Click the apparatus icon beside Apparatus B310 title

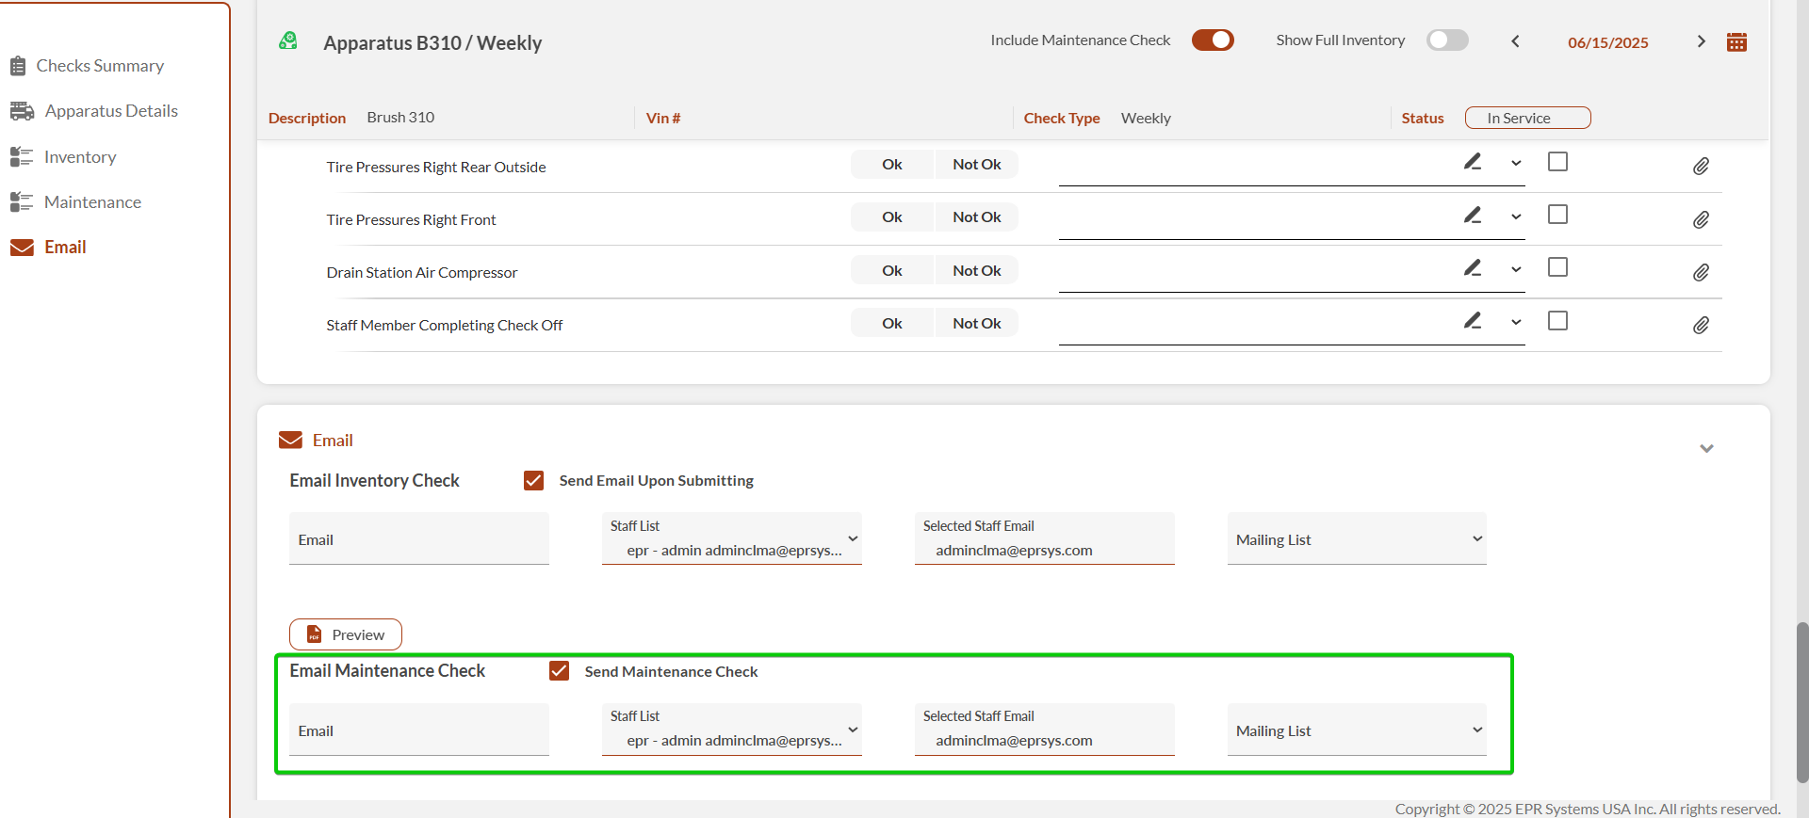[x=288, y=41]
